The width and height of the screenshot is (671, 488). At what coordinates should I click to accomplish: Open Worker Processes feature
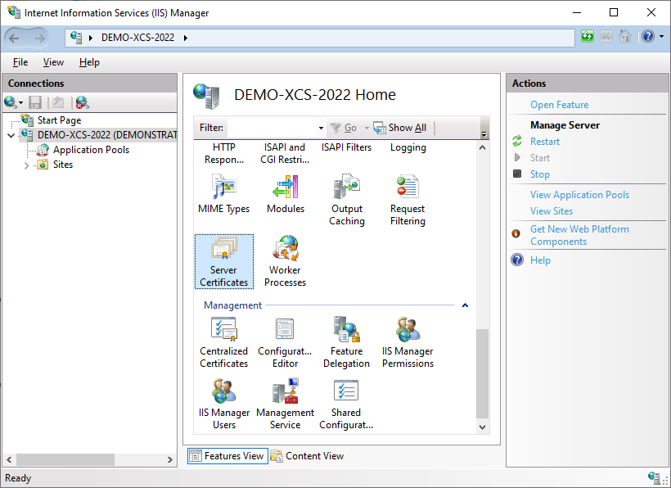285,261
